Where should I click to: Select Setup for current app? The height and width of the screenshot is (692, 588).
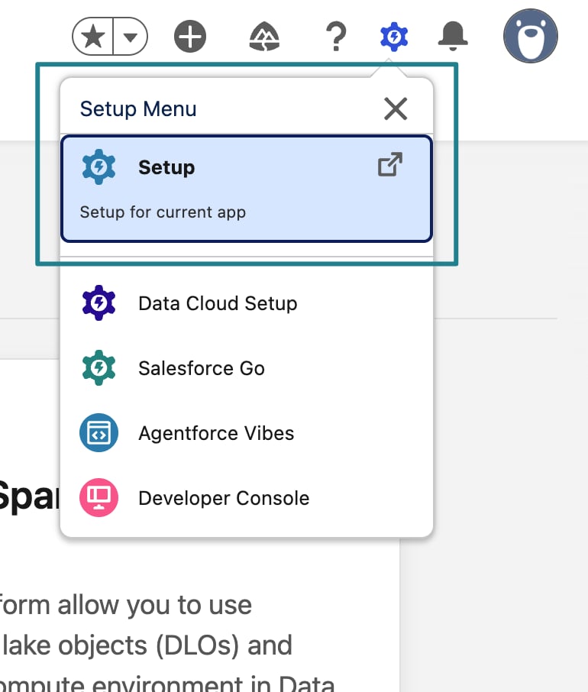click(247, 189)
